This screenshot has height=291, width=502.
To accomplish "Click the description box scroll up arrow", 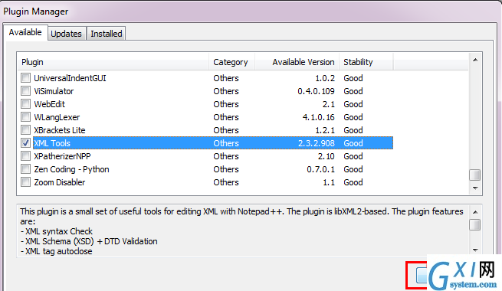I will (475, 212).
